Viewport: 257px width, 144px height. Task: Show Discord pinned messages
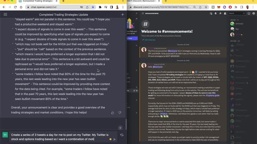pyautogui.click(x=220, y=13)
